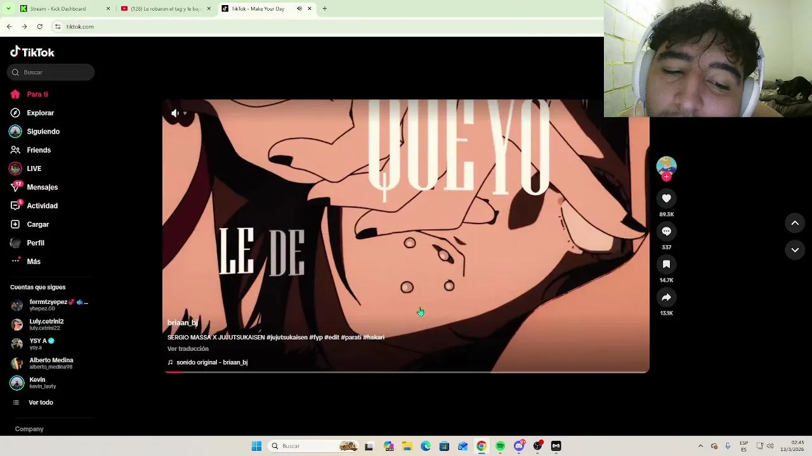
Task: Reload the browser page
Action: point(39,27)
